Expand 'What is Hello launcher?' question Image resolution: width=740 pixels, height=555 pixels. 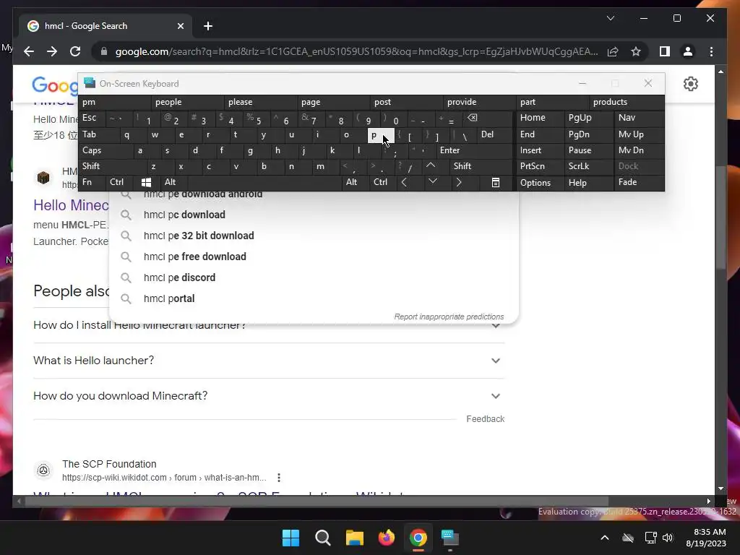click(x=269, y=361)
